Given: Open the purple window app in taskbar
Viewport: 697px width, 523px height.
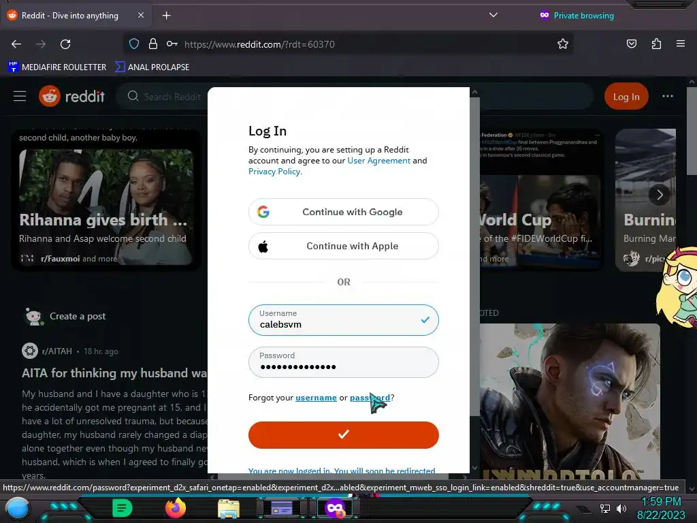Looking at the screenshot, I should [x=282, y=508].
